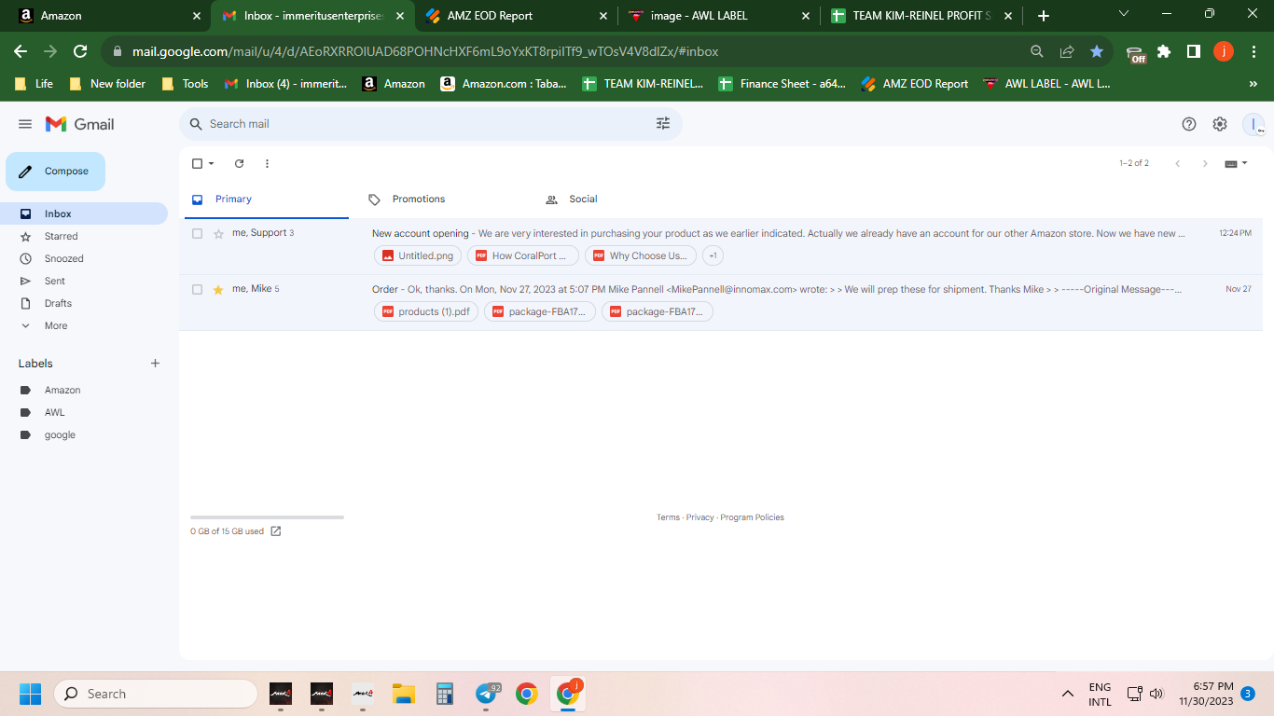Image resolution: width=1274 pixels, height=716 pixels.
Task: Open the Program Policies link
Action: [752, 517]
